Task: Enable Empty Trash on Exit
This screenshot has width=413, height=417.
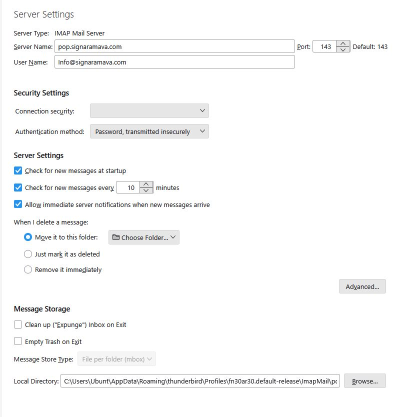Action: [x=18, y=341]
